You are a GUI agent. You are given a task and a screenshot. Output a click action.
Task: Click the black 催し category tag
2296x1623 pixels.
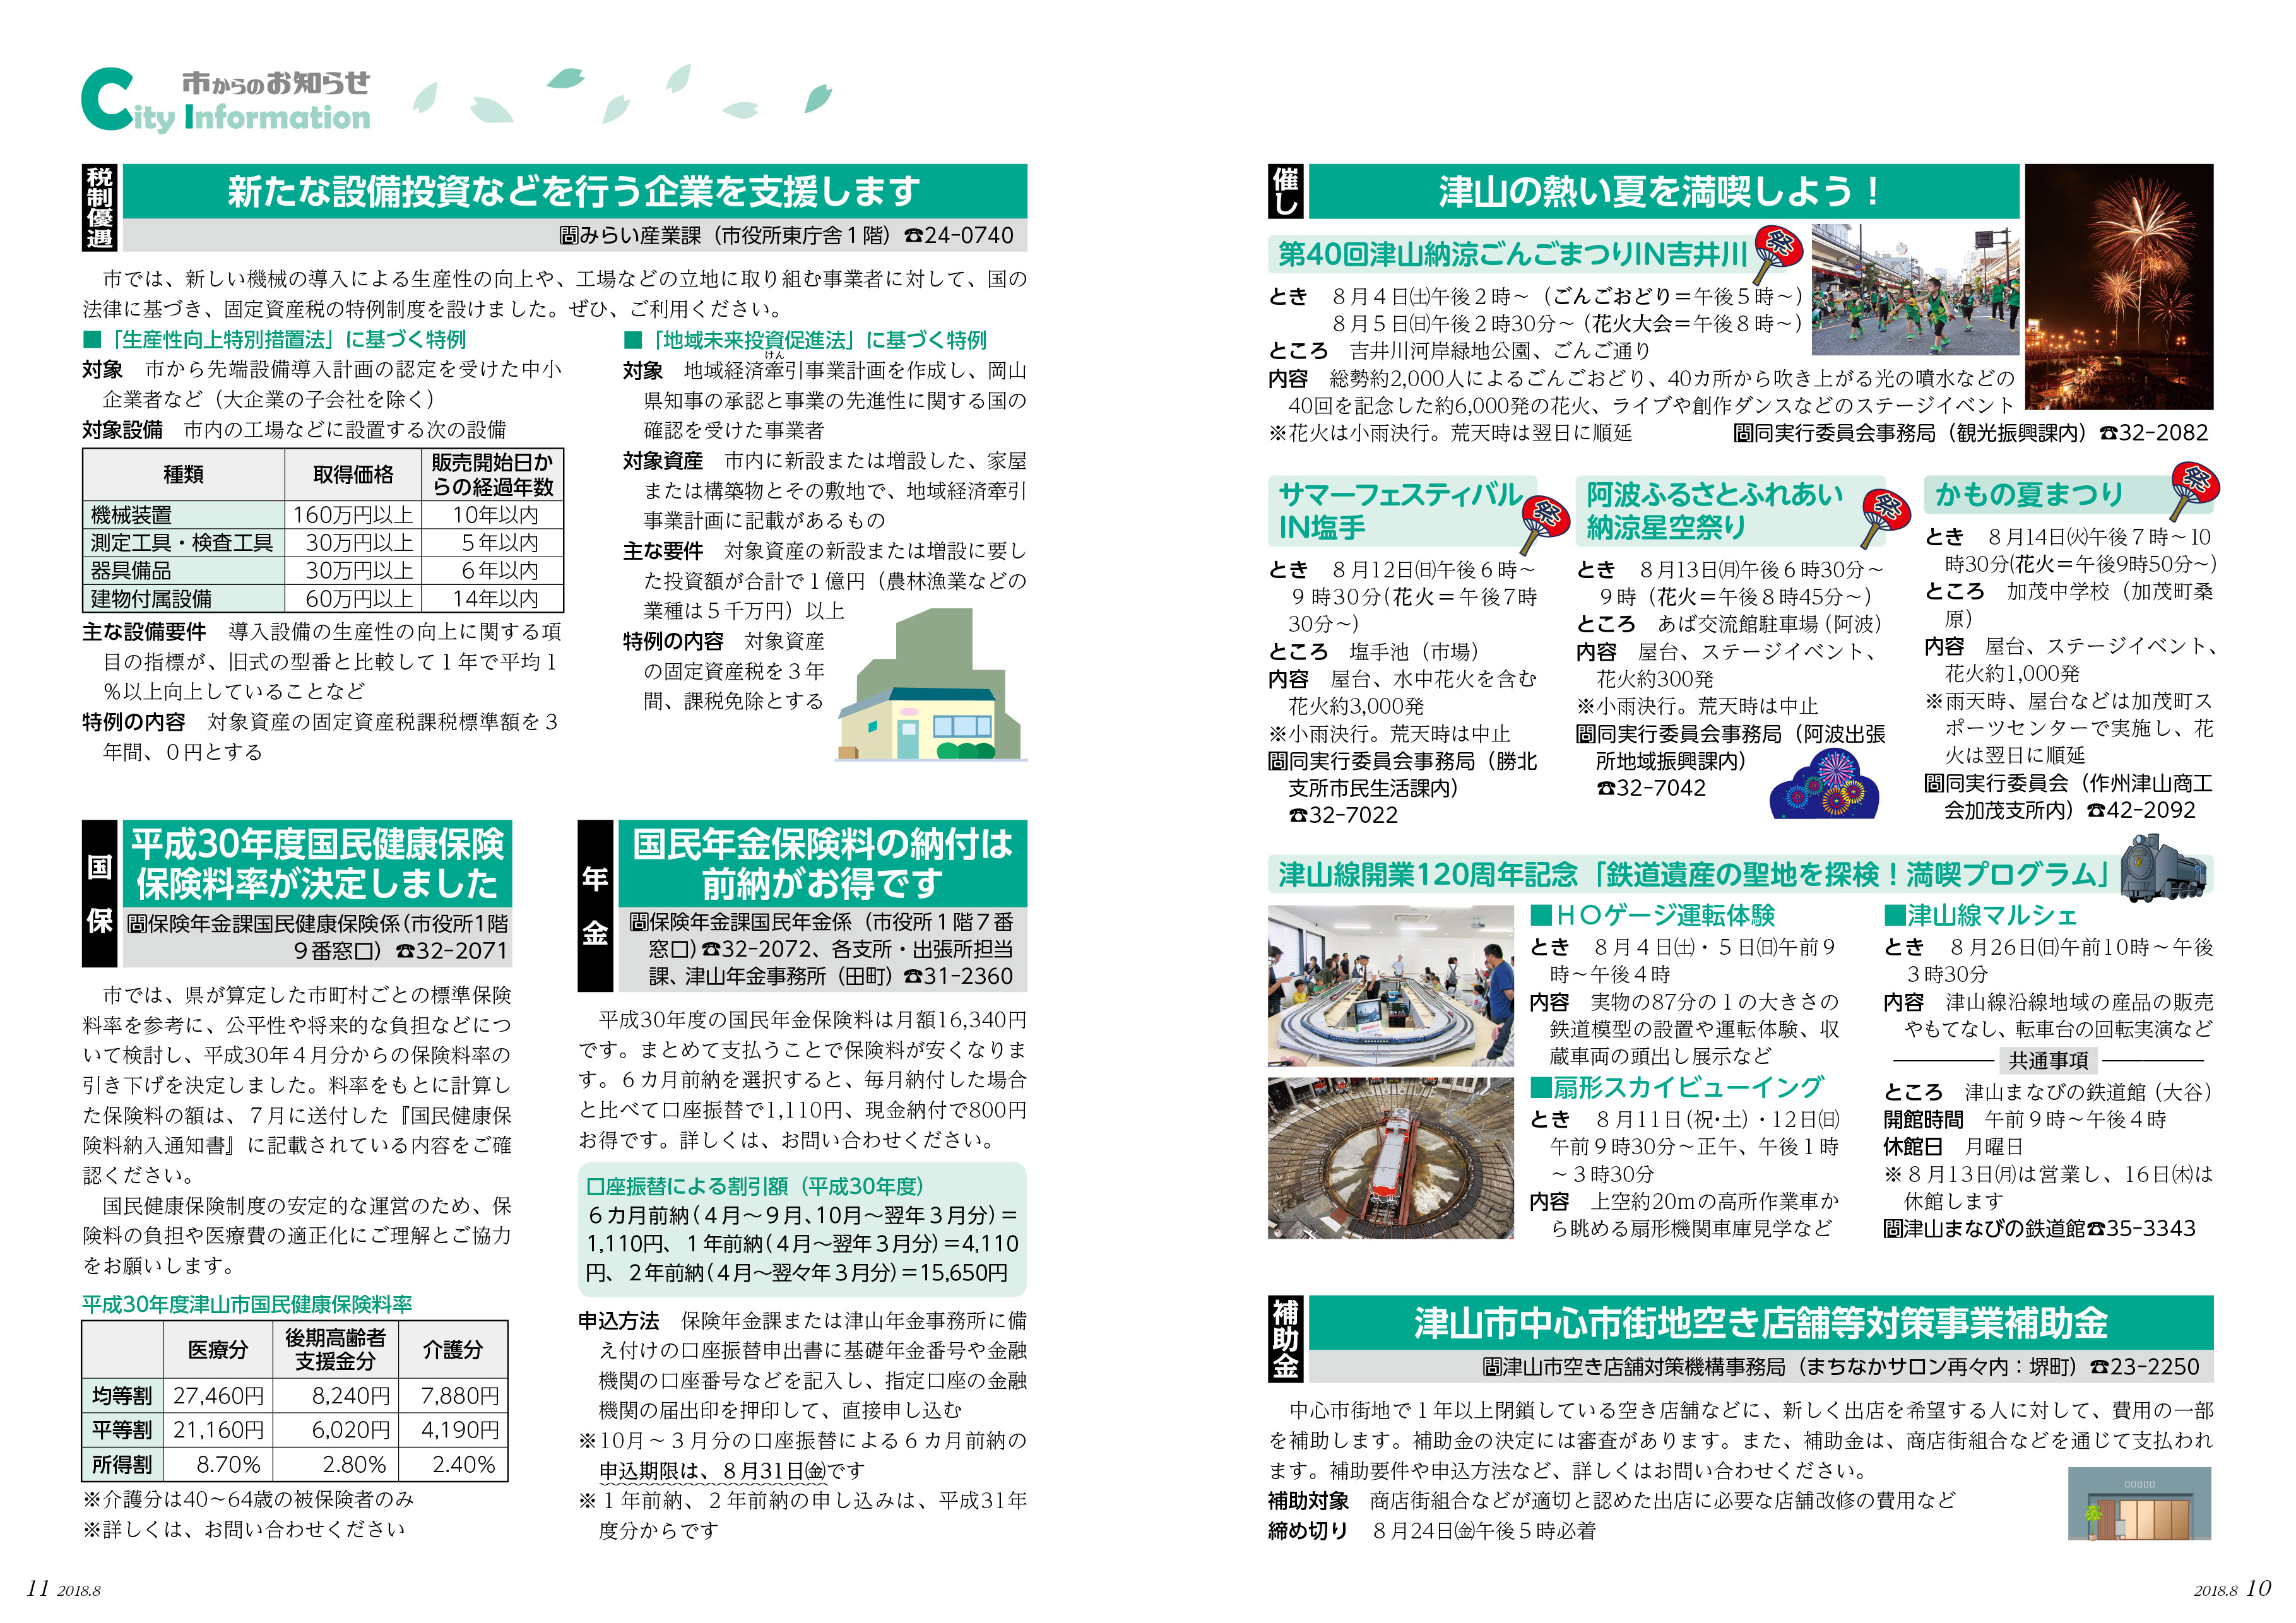point(1285,191)
